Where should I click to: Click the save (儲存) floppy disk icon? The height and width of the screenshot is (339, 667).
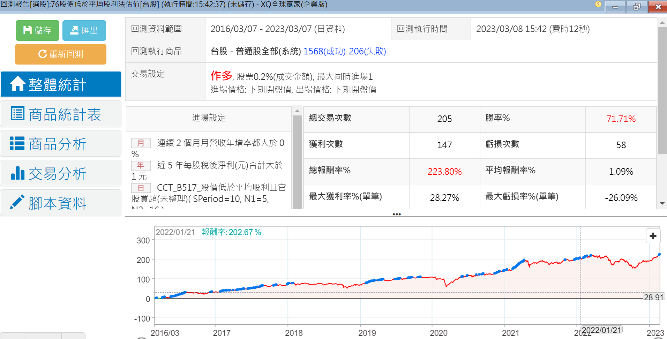click(x=27, y=30)
